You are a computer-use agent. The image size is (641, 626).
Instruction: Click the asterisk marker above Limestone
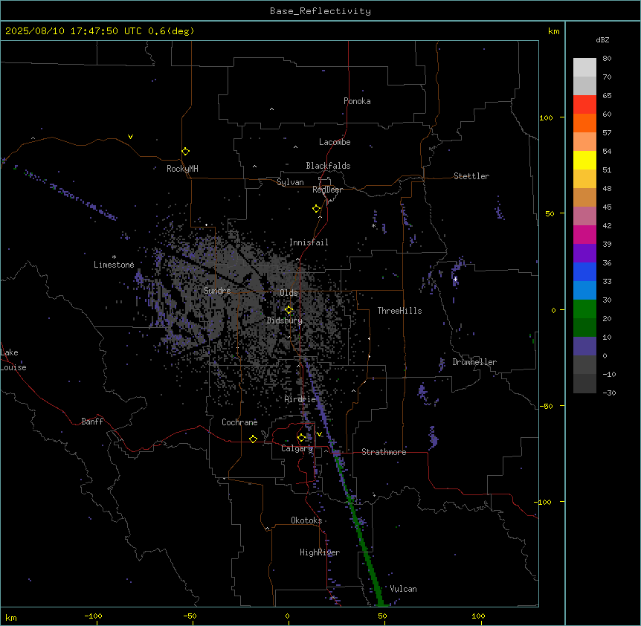click(114, 257)
